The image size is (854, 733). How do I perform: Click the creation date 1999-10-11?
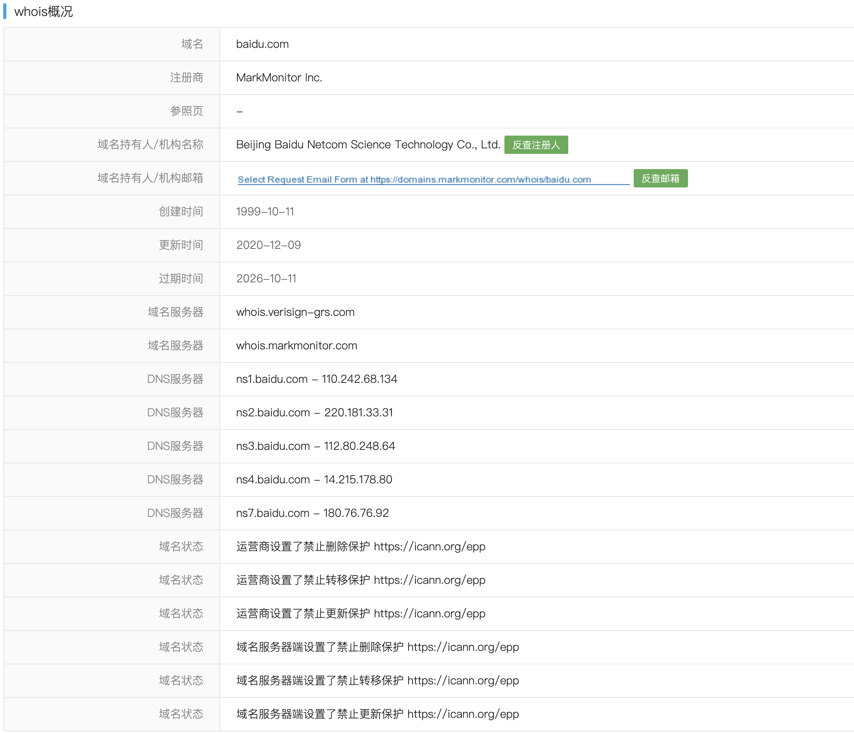tap(265, 212)
